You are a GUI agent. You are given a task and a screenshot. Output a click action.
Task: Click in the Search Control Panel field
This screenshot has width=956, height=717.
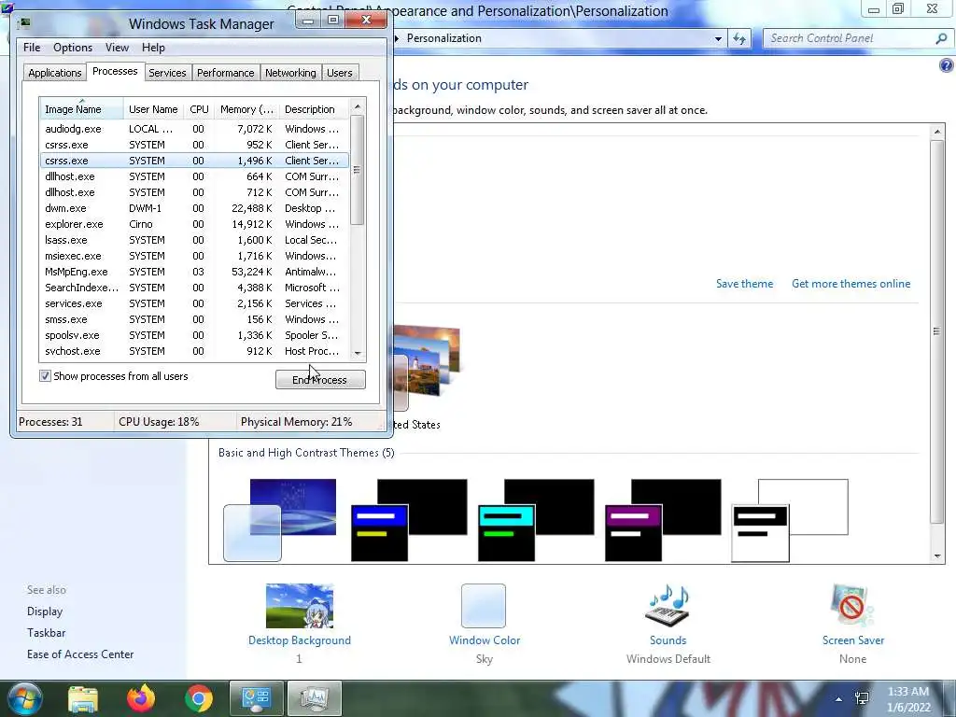point(851,38)
